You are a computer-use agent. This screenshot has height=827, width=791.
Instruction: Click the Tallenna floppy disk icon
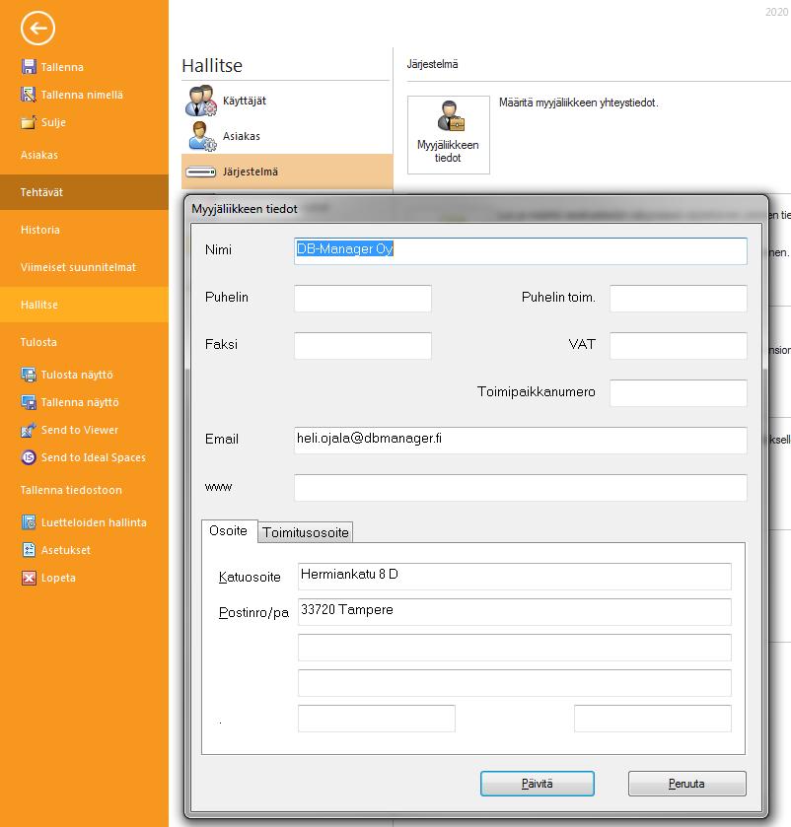pos(29,66)
